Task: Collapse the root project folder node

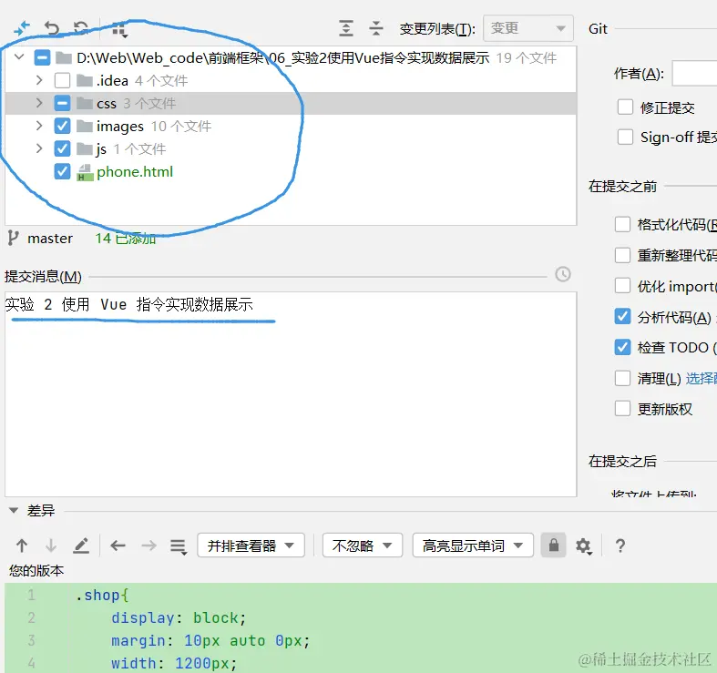Action: tap(19, 57)
